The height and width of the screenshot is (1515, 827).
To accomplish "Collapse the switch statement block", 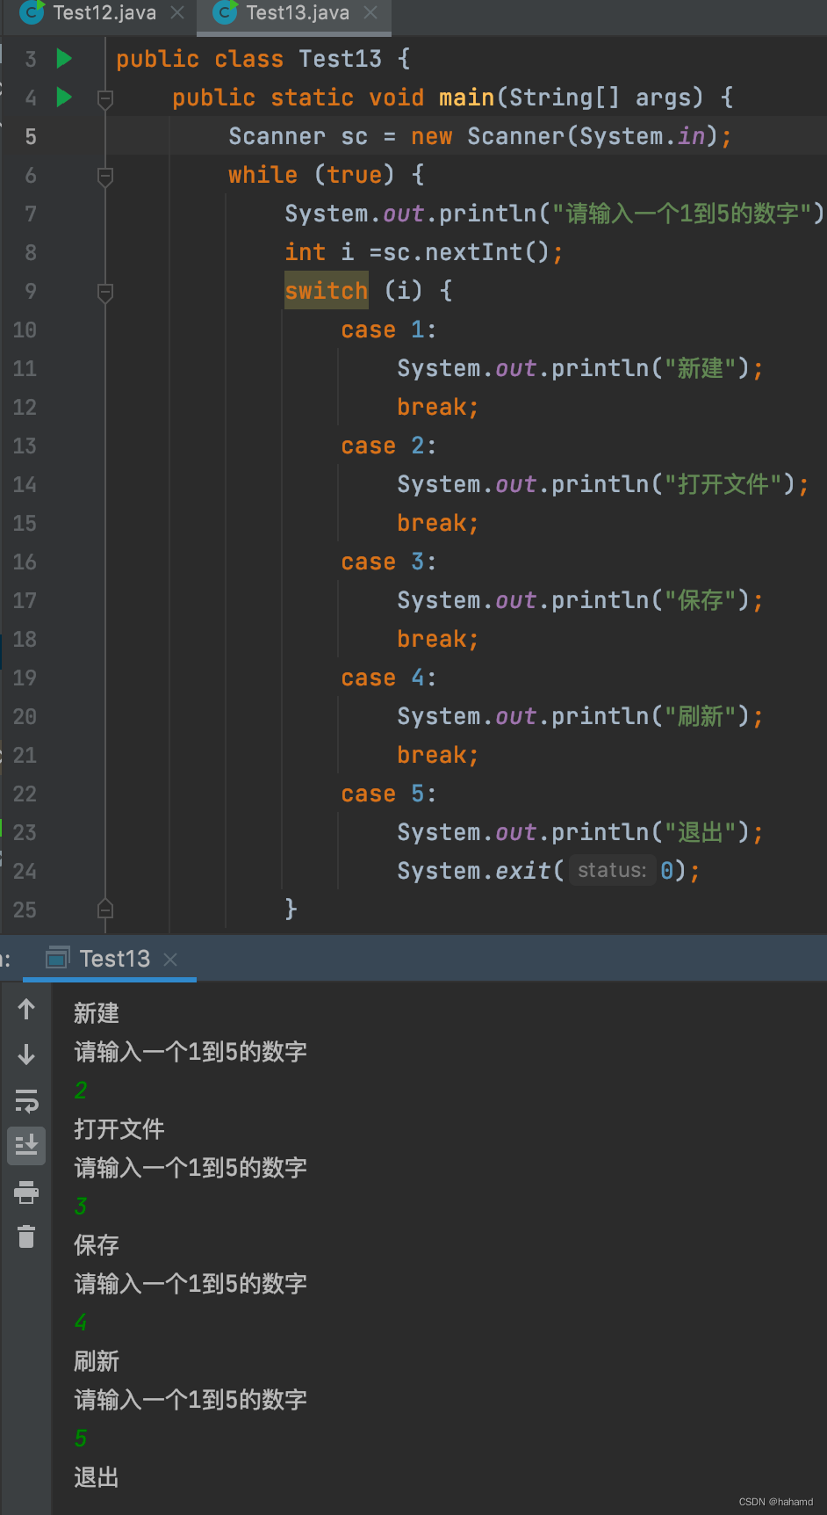I will (104, 291).
